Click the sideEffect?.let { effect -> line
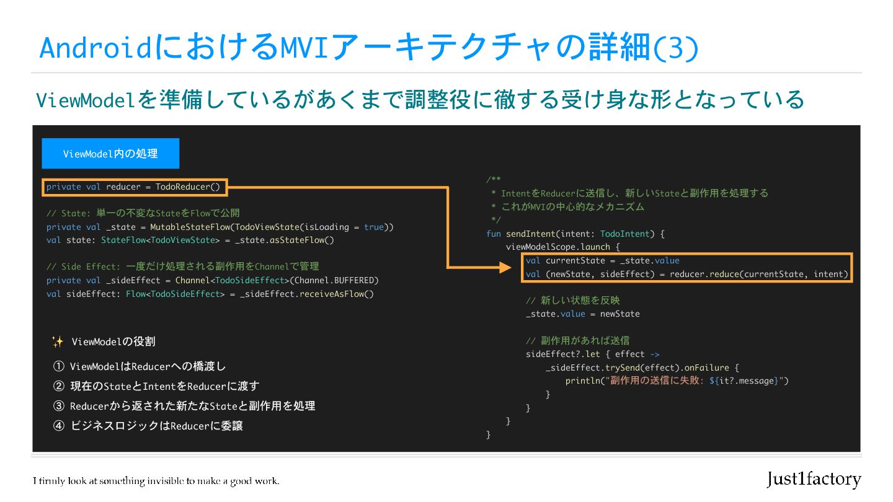Screen dimensions: 893x502 pos(592,354)
